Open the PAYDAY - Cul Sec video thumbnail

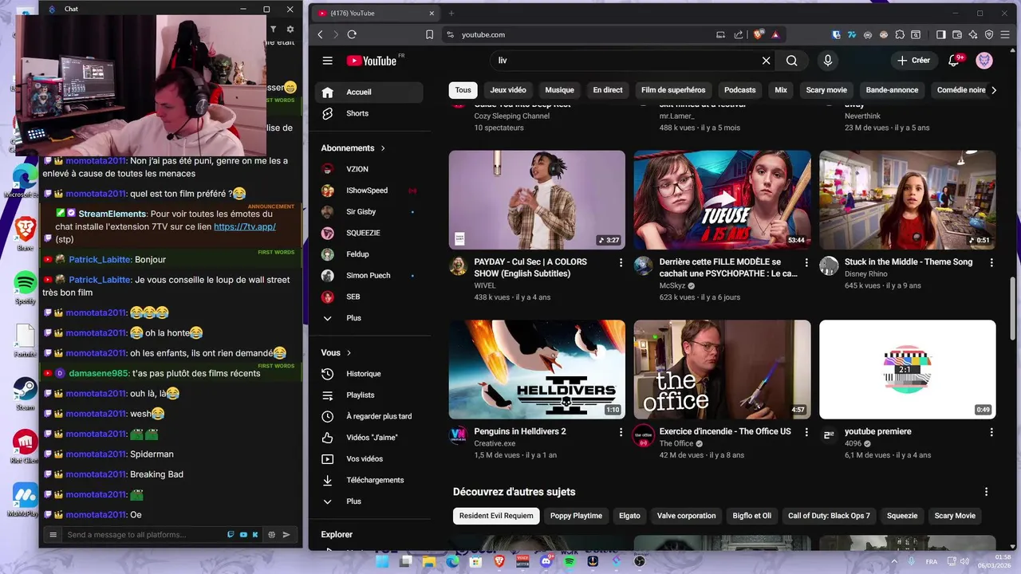tap(537, 200)
